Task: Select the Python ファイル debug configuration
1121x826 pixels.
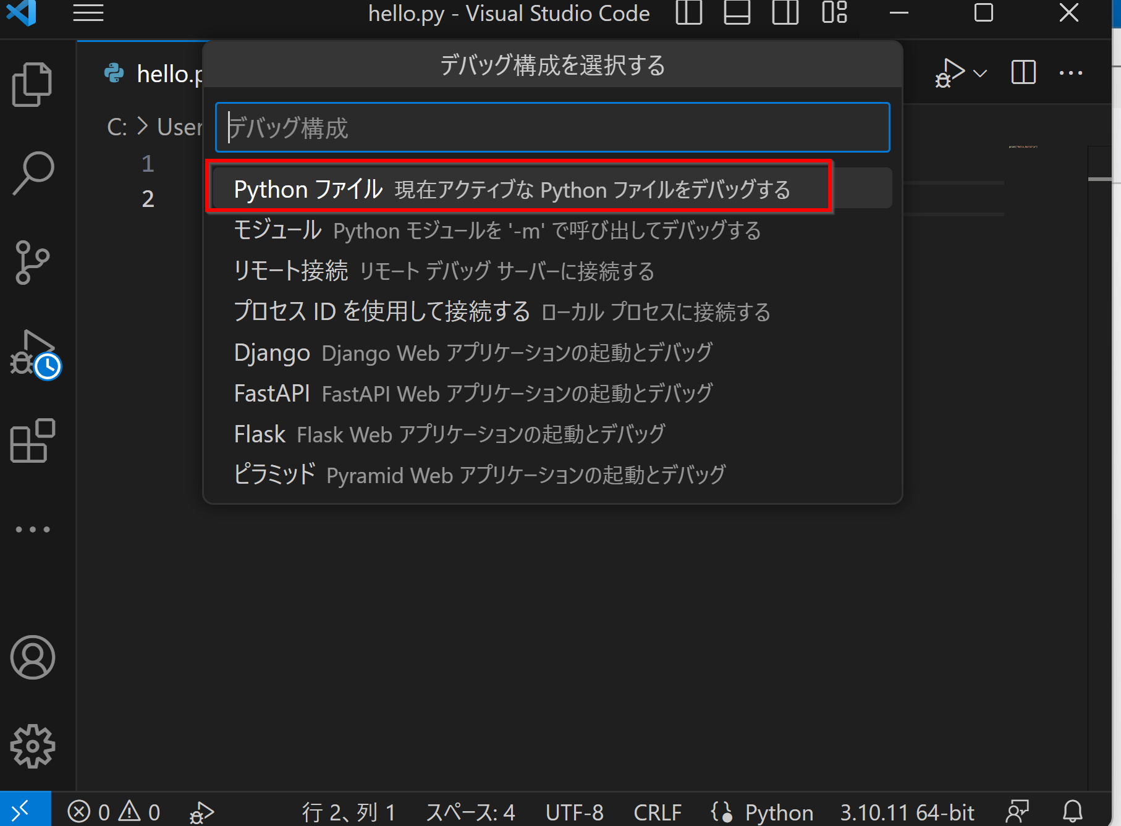Action: pyautogui.click(x=552, y=188)
